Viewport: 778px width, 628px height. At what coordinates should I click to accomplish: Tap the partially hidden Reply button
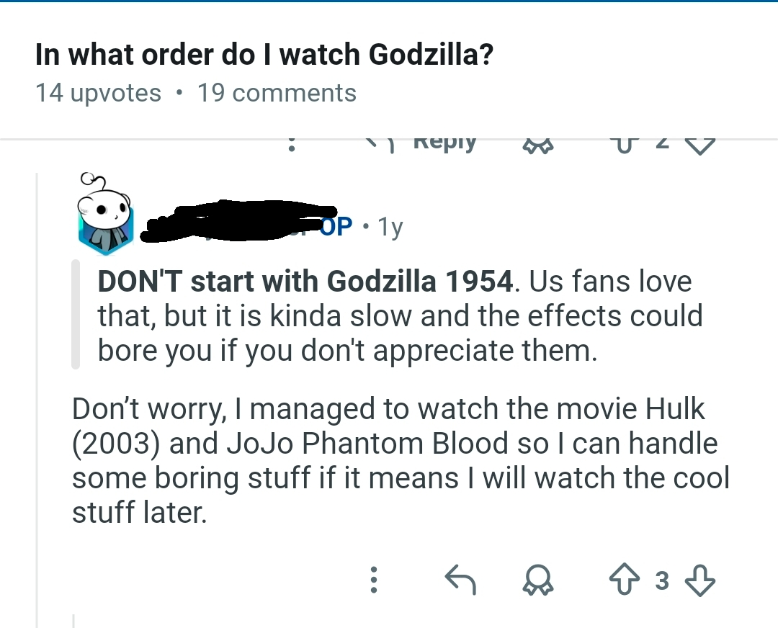(432, 143)
